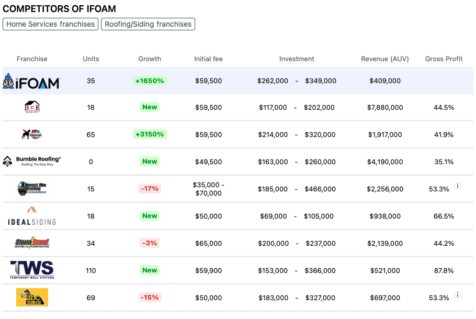Image resolution: width=476 pixels, height=319 pixels.
Task: Click the $7,880,000 revenue value
Action: coord(385,107)
